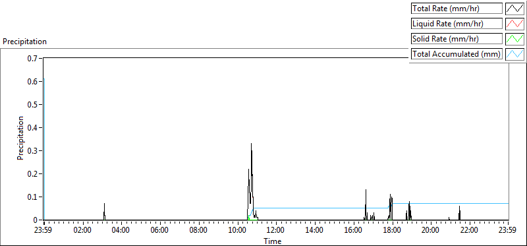This screenshot has height=246, width=527.
Task: Click the 04:00 time axis tick label
Action: pyautogui.click(x=121, y=231)
